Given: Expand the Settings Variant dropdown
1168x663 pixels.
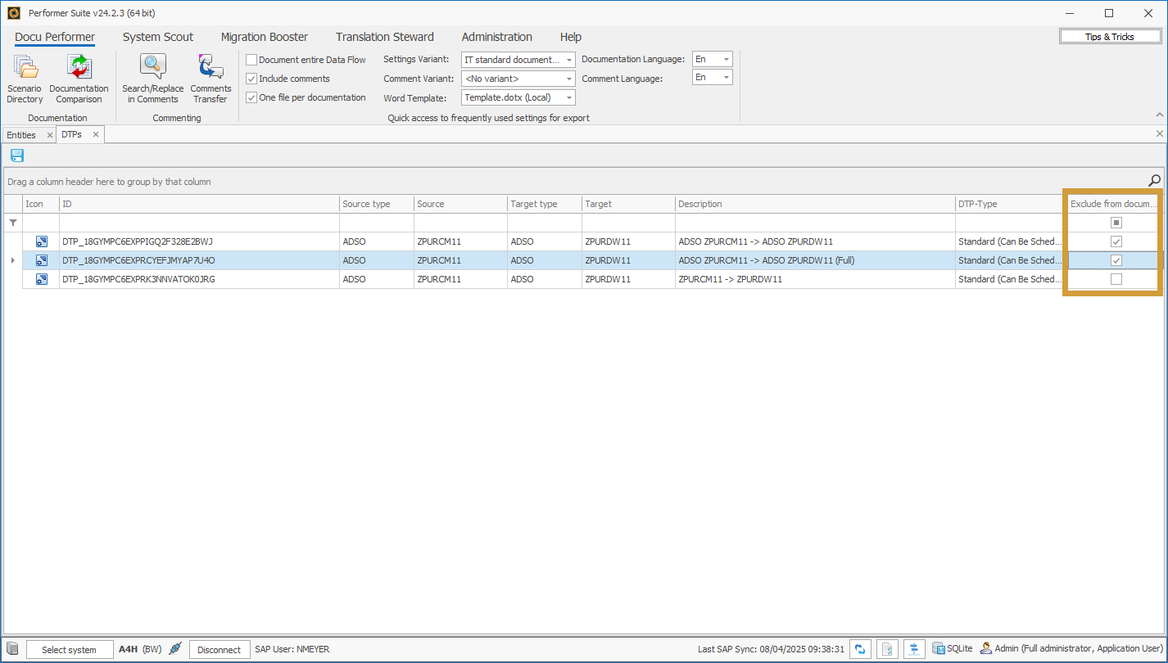Looking at the screenshot, I should click(x=569, y=60).
